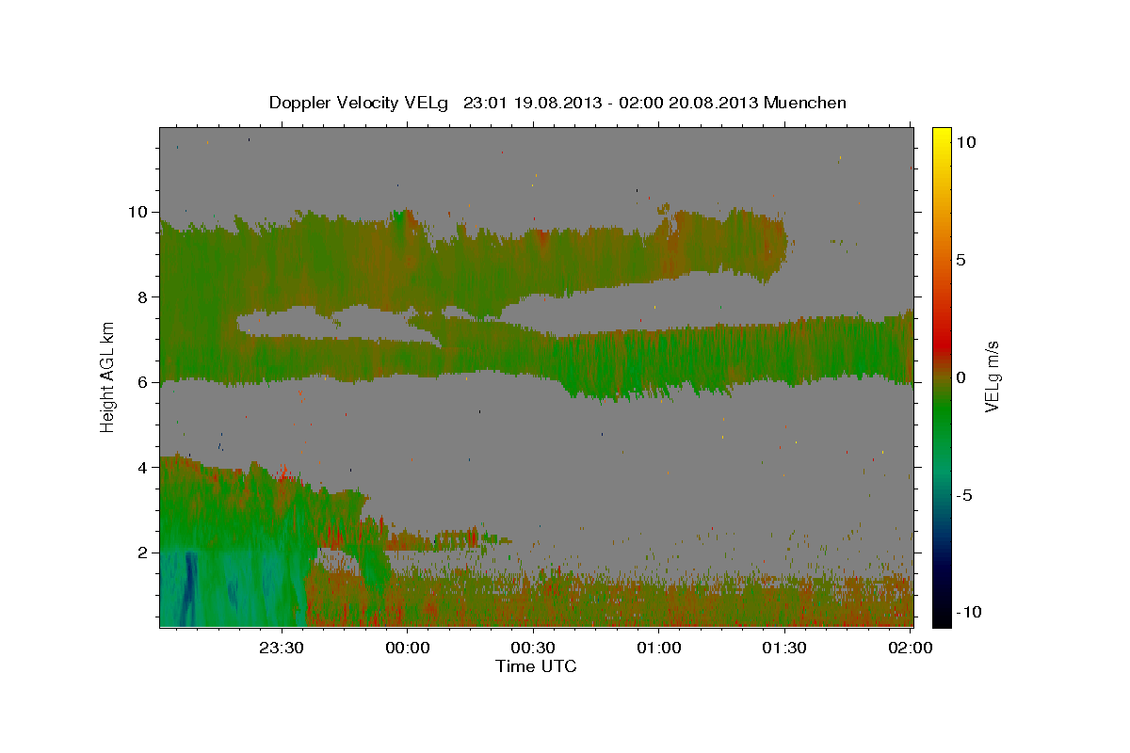1130x753 pixels.
Task: Click the 'Height AGL km' axis title
Action: pyautogui.click(x=108, y=376)
